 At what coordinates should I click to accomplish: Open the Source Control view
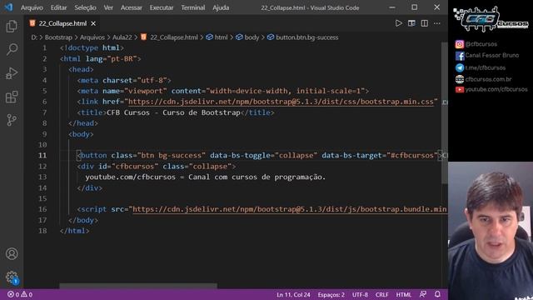coord(12,120)
